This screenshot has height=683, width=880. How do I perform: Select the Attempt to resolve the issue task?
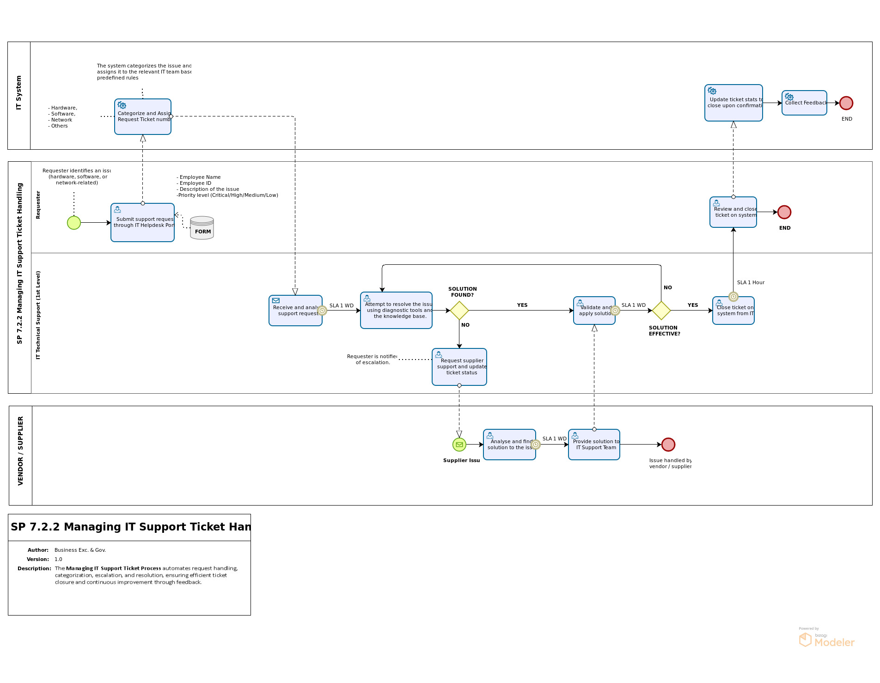tap(396, 311)
